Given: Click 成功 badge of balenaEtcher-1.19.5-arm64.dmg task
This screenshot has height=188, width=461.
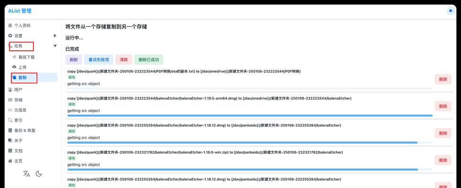Looking at the screenshot, I should (72, 104).
